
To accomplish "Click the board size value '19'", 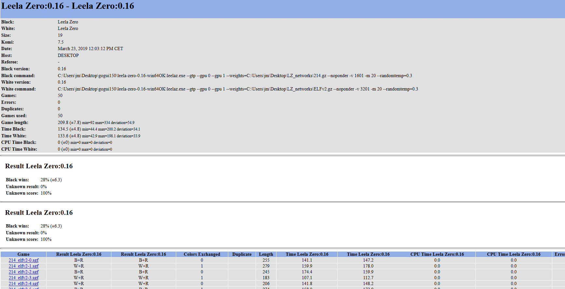I will 60,35.
